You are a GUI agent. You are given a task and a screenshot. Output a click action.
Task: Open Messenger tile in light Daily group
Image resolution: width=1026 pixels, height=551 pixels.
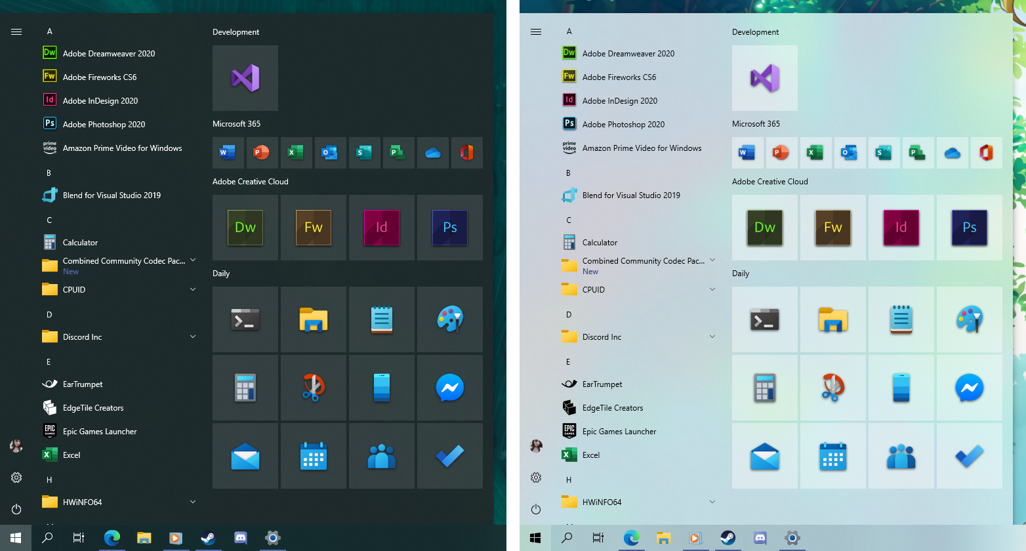coord(970,388)
